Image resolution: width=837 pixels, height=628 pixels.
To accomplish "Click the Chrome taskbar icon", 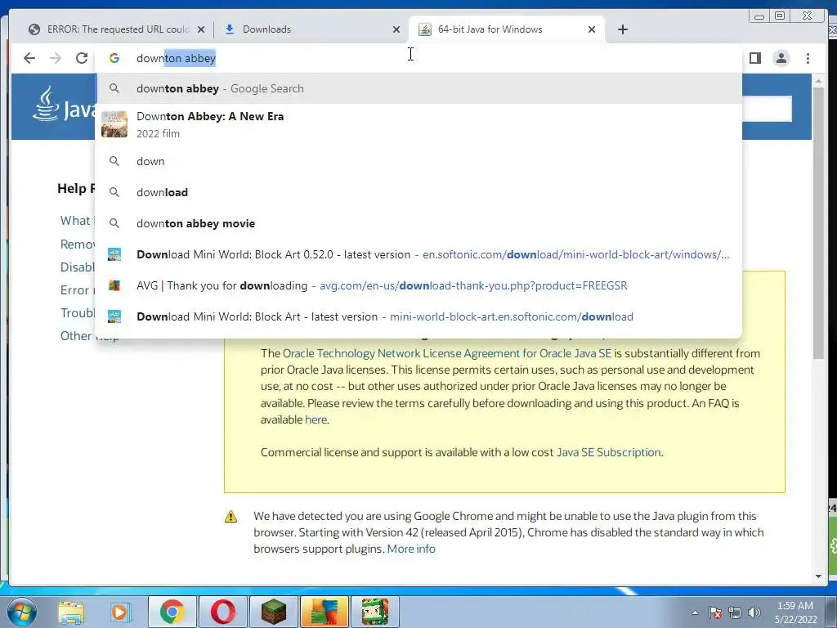I will 172,612.
